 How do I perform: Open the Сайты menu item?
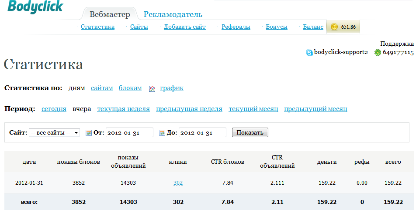(139, 27)
